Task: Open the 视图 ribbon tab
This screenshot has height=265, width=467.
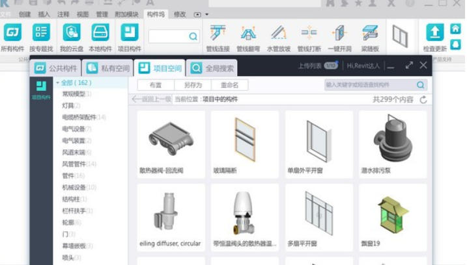Action: click(83, 14)
